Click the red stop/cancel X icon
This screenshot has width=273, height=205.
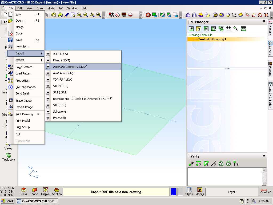[x=148, y=15]
